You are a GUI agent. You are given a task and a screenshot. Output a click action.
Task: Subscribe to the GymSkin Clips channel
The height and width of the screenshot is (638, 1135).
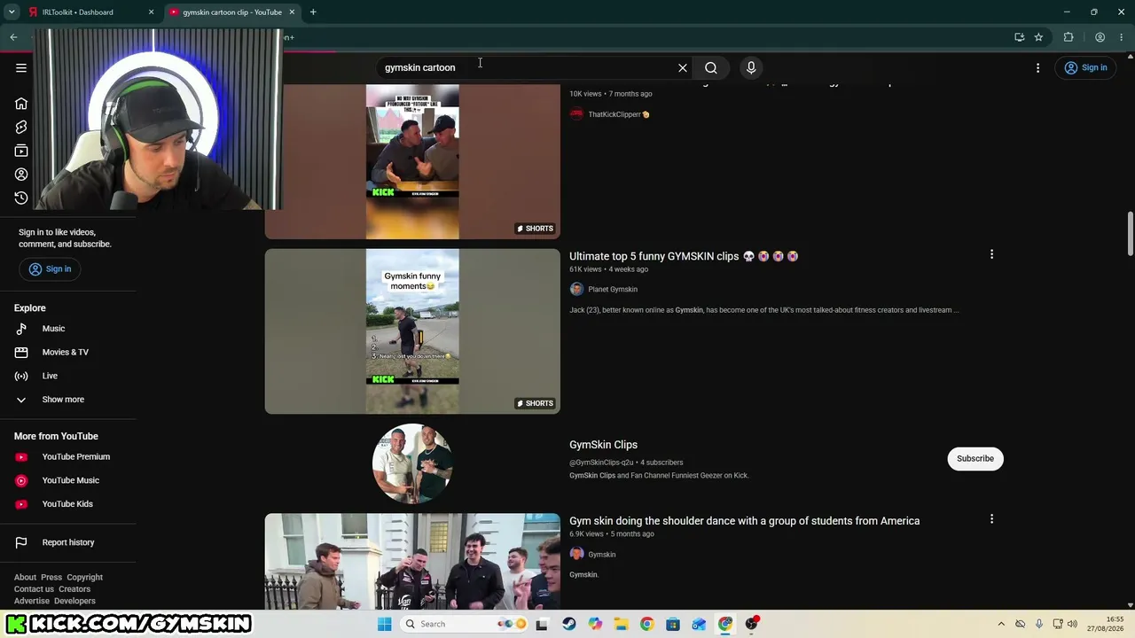[975, 458]
